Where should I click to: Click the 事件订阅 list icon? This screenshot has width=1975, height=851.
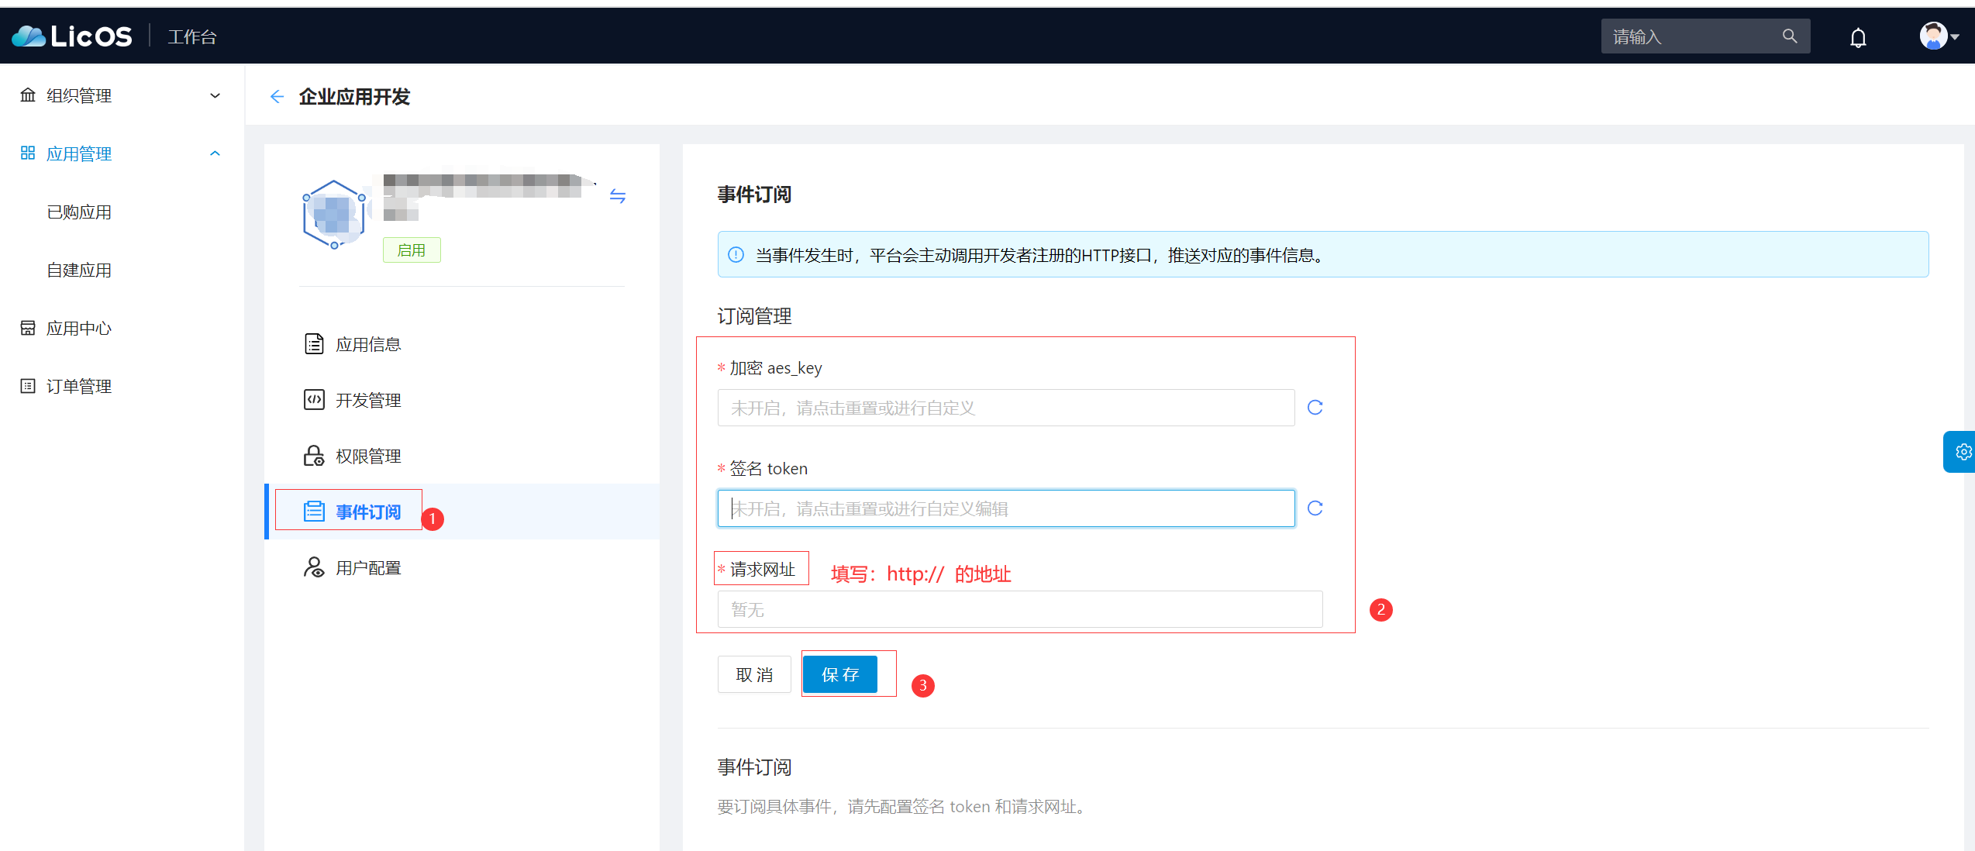tap(314, 511)
